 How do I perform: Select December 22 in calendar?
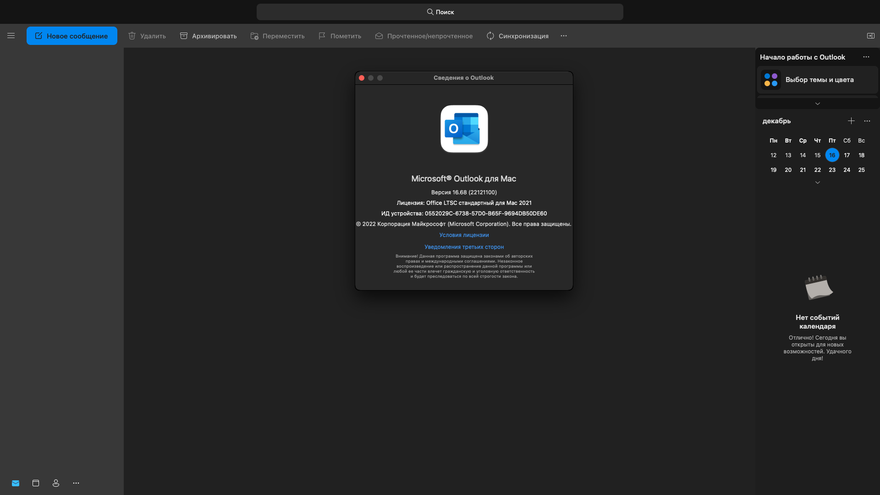pyautogui.click(x=818, y=170)
